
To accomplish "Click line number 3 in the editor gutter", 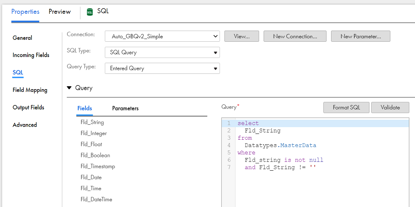I will 229,138.
